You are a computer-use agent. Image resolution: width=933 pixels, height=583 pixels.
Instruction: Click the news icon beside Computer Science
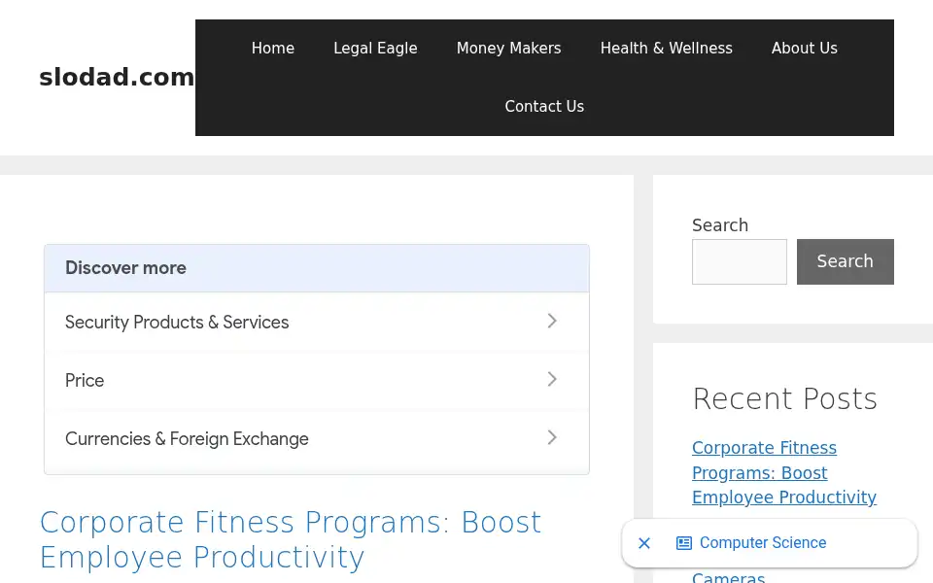click(x=683, y=543)
